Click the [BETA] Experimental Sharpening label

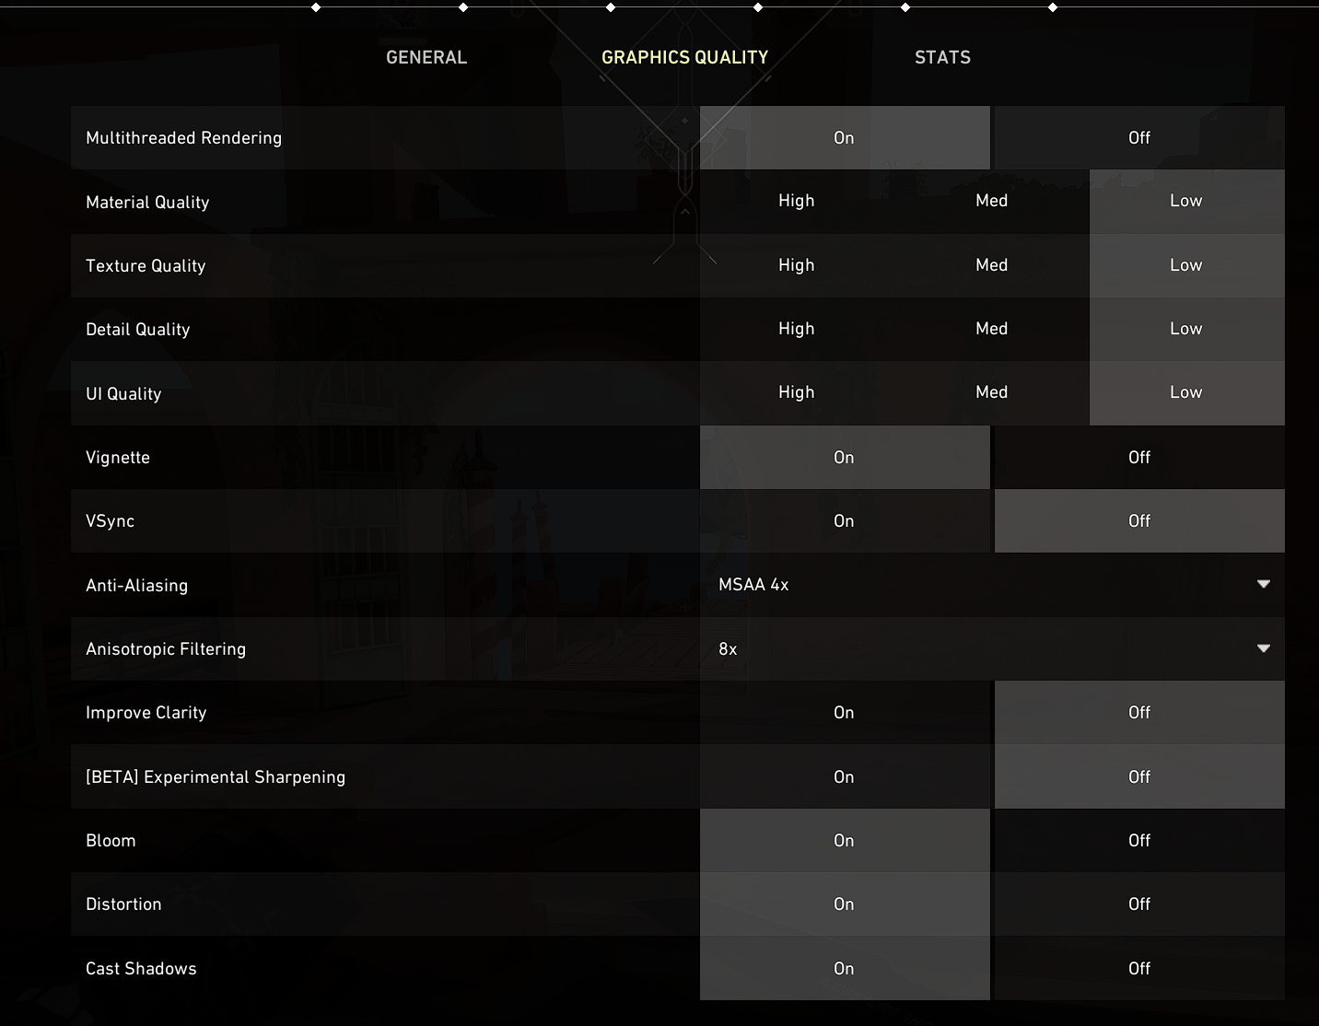point(216,777)
